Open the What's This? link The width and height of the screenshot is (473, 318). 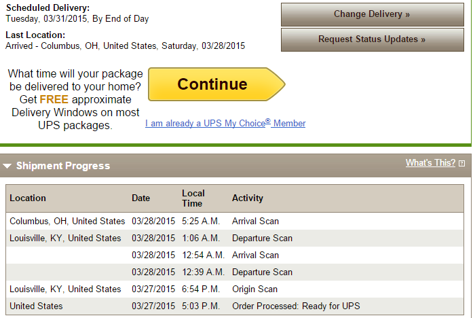pyautogui.click(x=430, y=163)
